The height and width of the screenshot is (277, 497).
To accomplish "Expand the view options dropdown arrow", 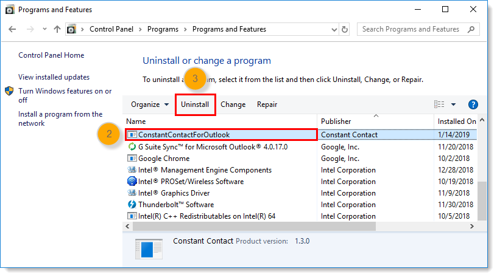I will [453, 104].
